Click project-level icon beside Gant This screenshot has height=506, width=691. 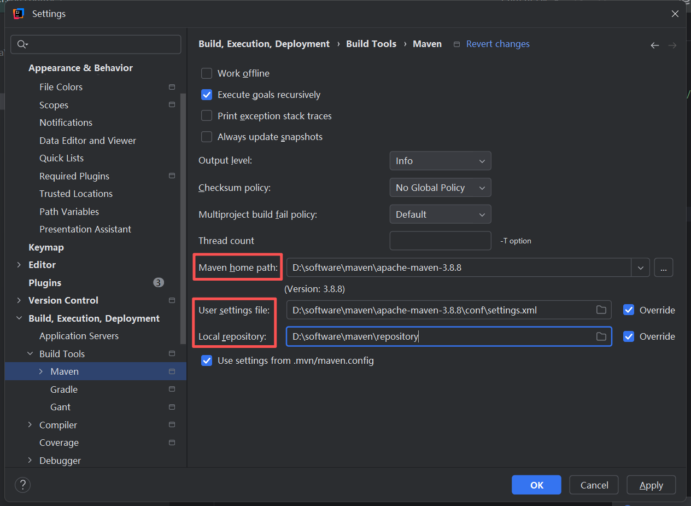[x=172, y=407]
